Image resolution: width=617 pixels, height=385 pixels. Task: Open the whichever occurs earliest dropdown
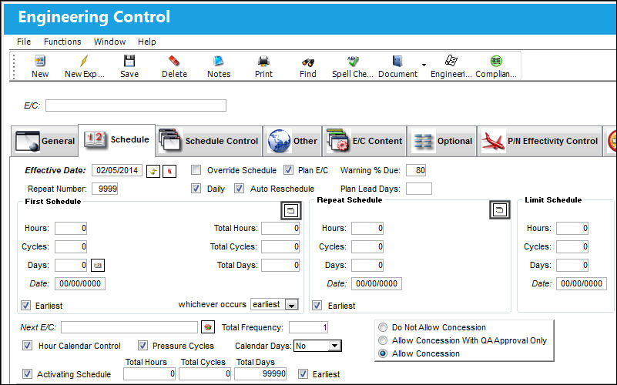click(292, 305)
